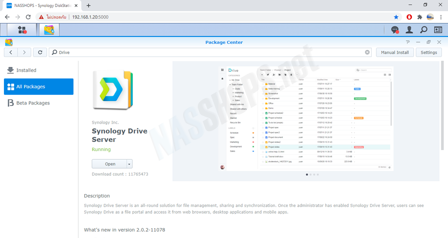Select the Package Center taskbar icon

click(49, 30)
